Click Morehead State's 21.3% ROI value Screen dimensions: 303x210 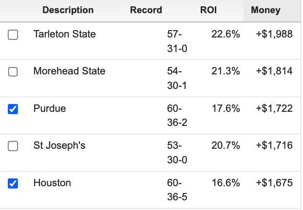(x=226, y=71)
